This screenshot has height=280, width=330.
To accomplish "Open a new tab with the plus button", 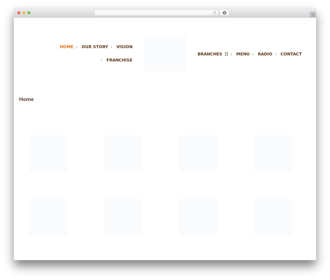I will [313, 15].
